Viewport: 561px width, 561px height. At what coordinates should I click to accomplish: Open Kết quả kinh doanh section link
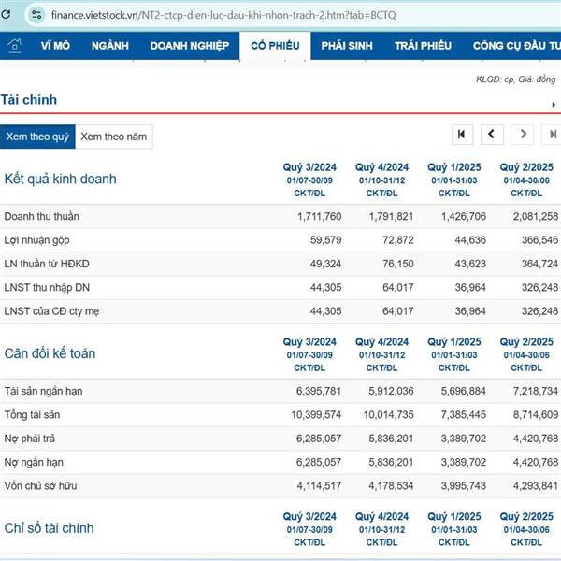(x=61, y=179)
